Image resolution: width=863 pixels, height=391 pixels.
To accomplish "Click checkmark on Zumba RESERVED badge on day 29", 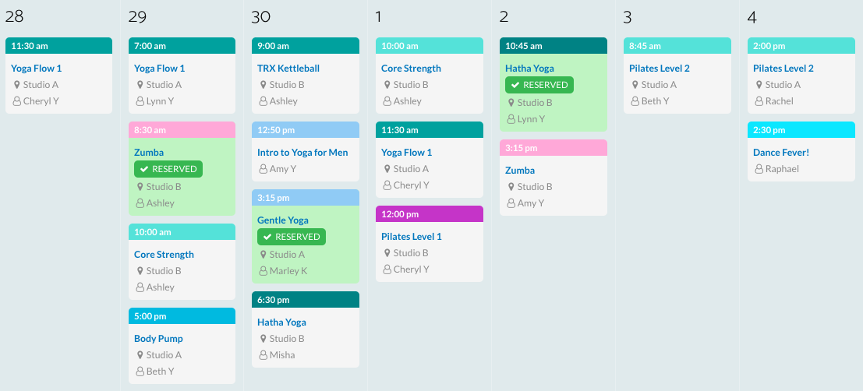I will [143, 169].
